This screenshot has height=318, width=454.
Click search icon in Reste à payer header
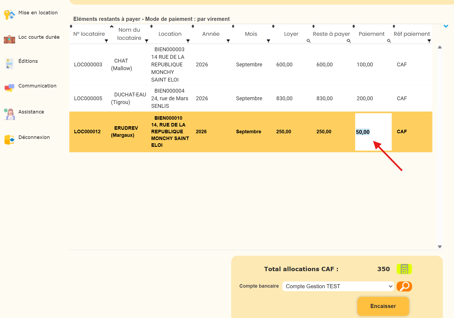coord(349,41)
